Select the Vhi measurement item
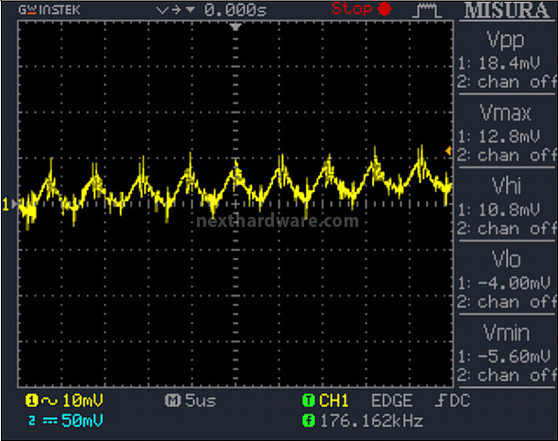Screen dimensions: 558x441 coord(506,204)
